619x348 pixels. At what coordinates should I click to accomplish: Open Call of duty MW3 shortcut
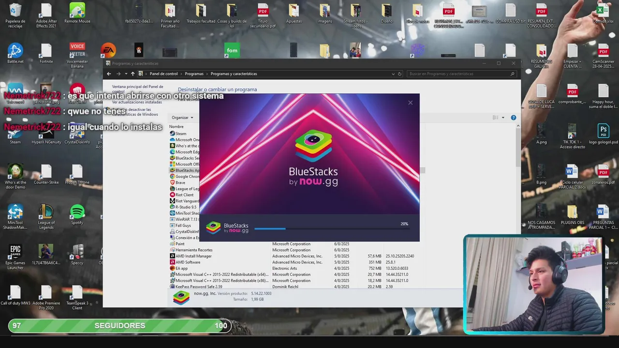pyautogui.click(x=15, y=295)
